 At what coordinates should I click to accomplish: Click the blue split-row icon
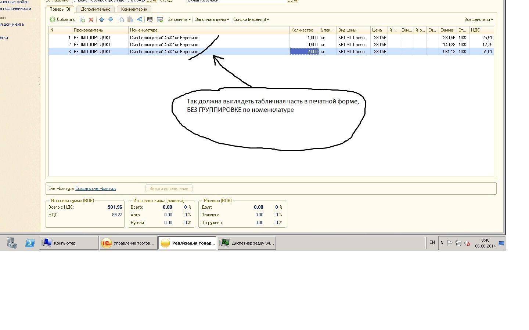click(140, 19)
